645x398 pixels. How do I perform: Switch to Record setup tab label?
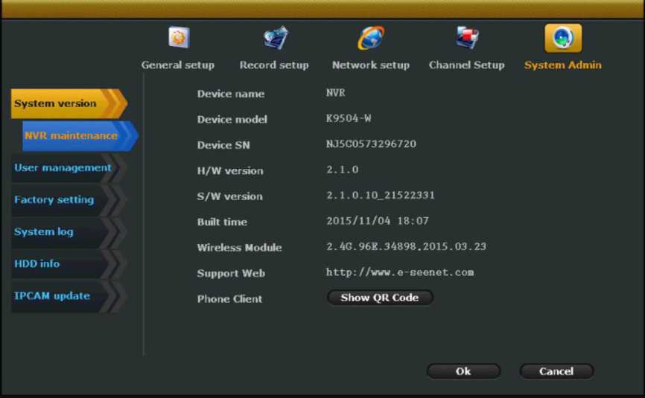pyautogui.click(x=274, y=65)
